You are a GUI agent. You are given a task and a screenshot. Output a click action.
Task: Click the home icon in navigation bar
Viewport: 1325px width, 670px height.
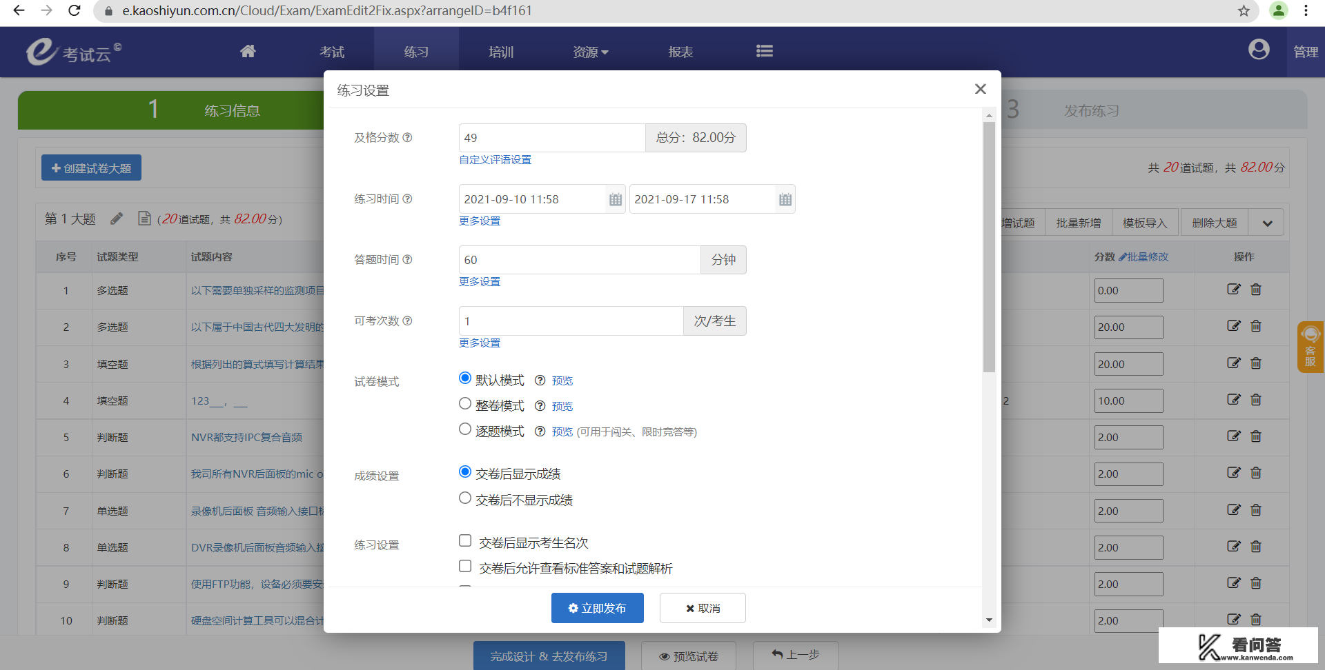[248, 51]
